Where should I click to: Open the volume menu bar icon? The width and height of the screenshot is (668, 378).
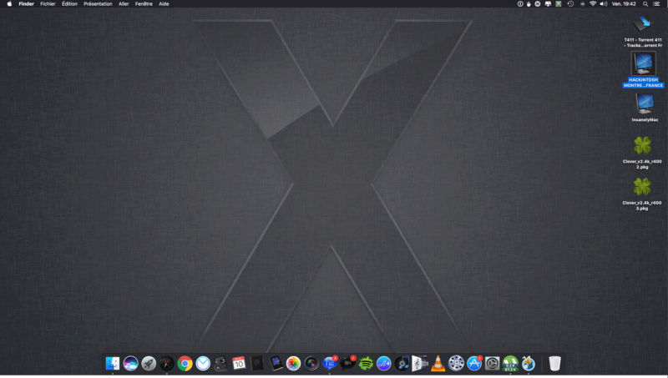point(604,4)
